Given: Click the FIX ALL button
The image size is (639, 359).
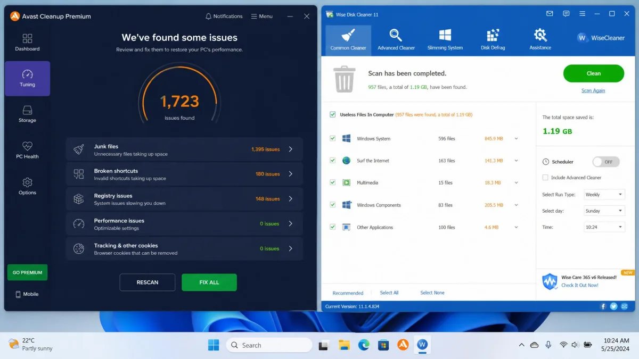Looking at the screenshot, I should click(209, 282).
